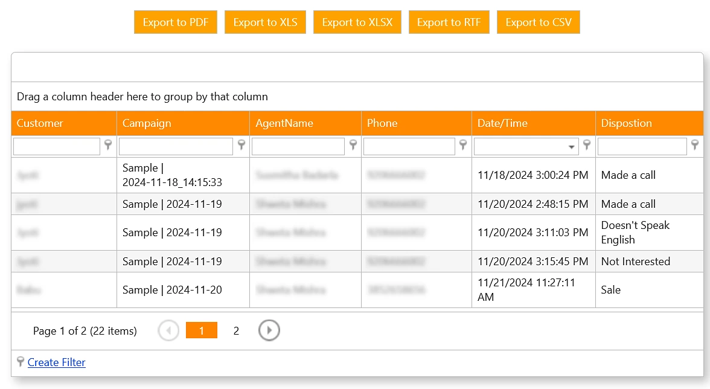Focus the Dispostion filter text box
This screenshot has height=389, width=710.
(642, 147)
